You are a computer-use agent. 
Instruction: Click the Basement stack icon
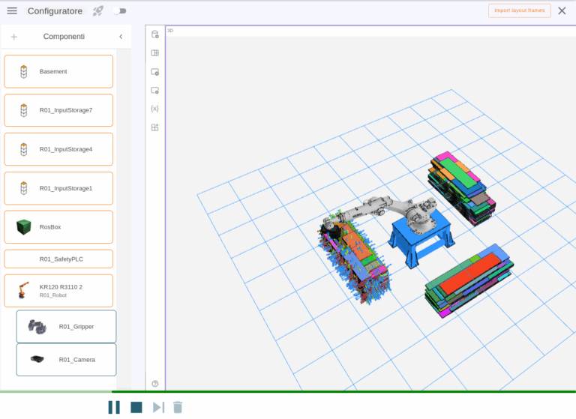tap(24, 72)
